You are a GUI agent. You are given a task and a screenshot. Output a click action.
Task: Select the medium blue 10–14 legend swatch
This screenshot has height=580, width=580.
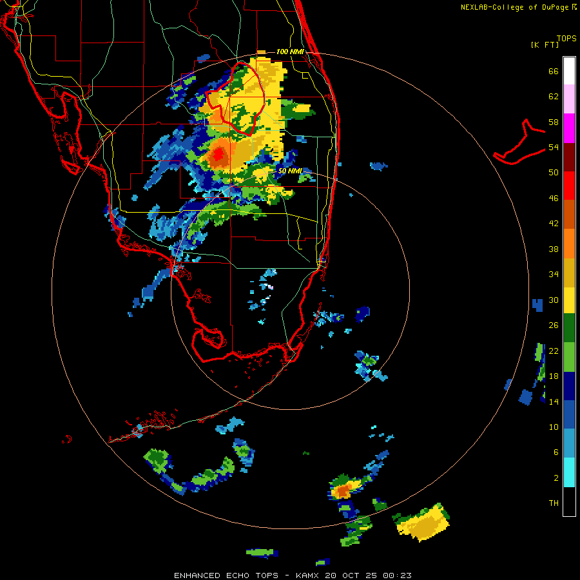click(569, 414)
